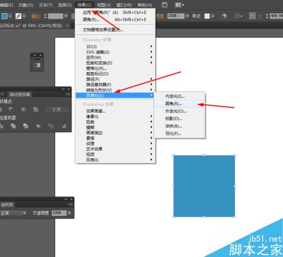This screenshot has width=283, height=257.
Task: Click the transform reference point grid icon
Action: tap(252, 16)
